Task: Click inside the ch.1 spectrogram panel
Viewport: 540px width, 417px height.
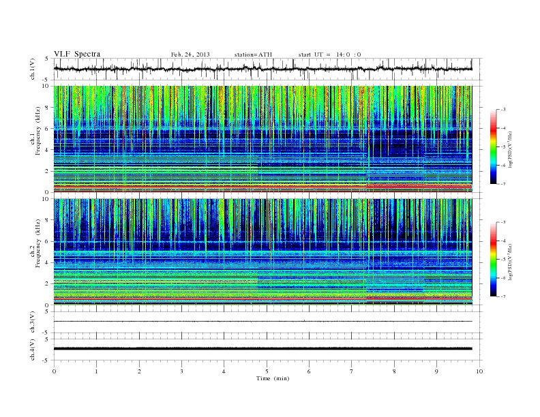Action: pos(262,139)
